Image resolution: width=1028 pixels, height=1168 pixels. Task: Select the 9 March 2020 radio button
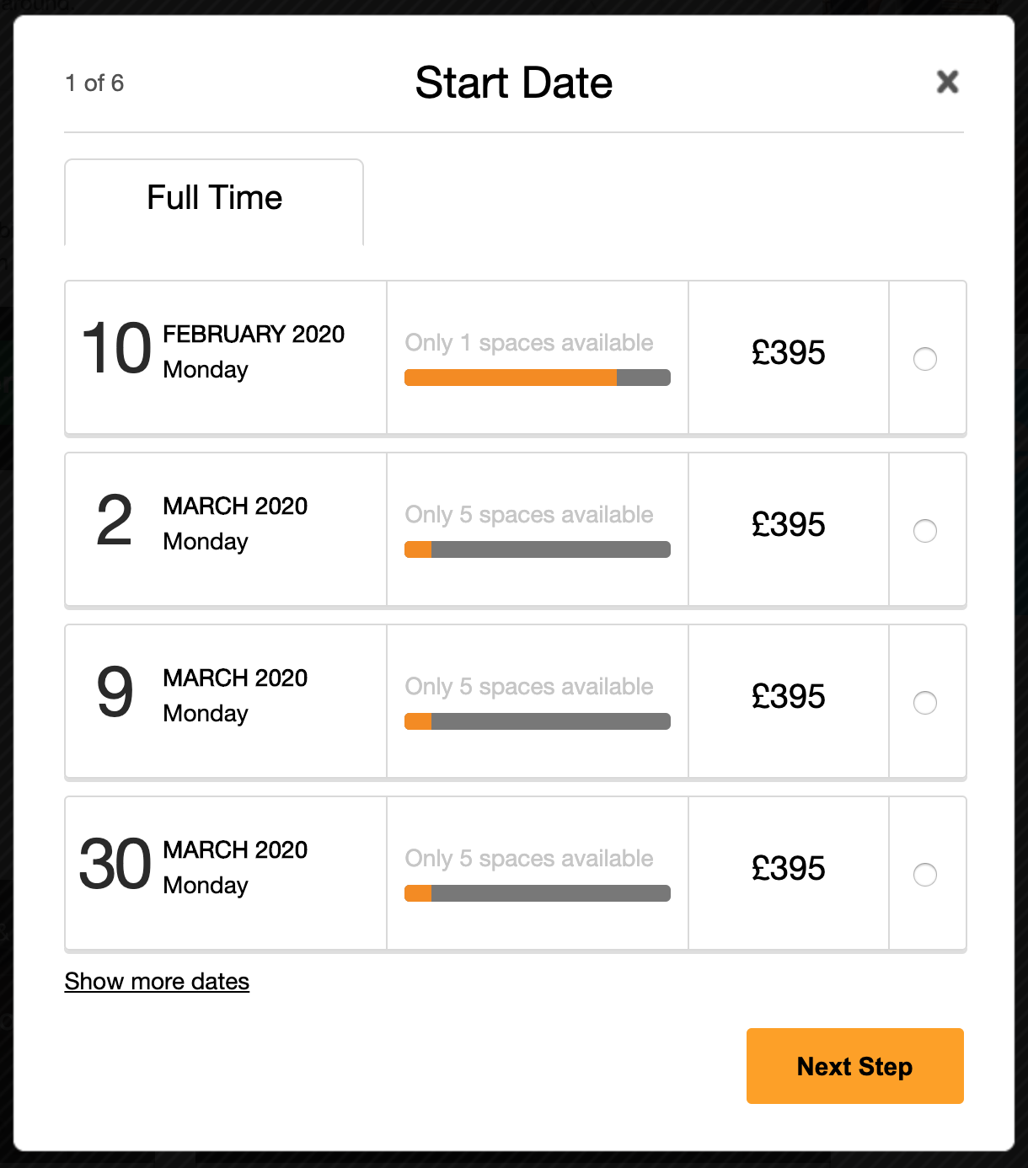click(x=924, y=703)
